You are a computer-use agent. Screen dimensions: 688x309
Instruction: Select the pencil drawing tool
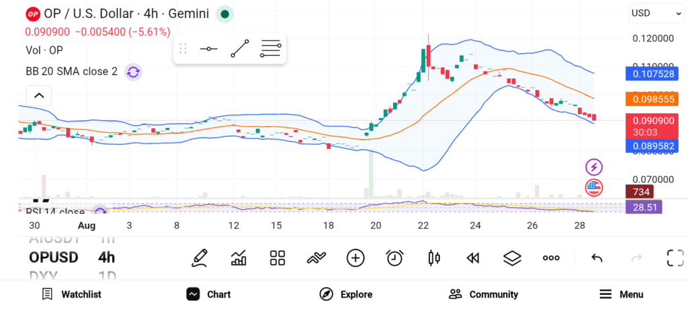coord(199,258)
